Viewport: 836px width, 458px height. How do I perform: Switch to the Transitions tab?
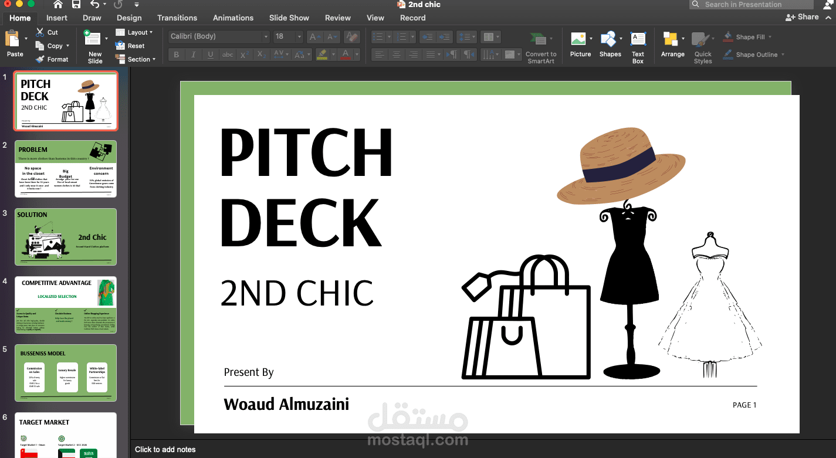pos(177,18)
